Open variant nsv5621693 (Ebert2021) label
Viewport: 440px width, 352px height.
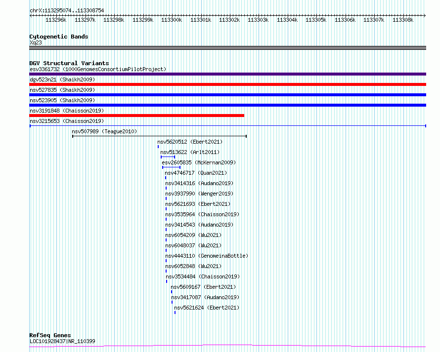(x=198, y=204)
